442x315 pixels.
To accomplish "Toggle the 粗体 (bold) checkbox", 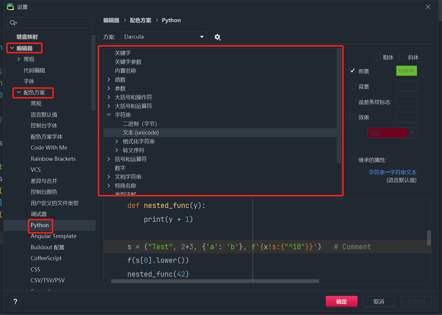I will click(377, 57).
